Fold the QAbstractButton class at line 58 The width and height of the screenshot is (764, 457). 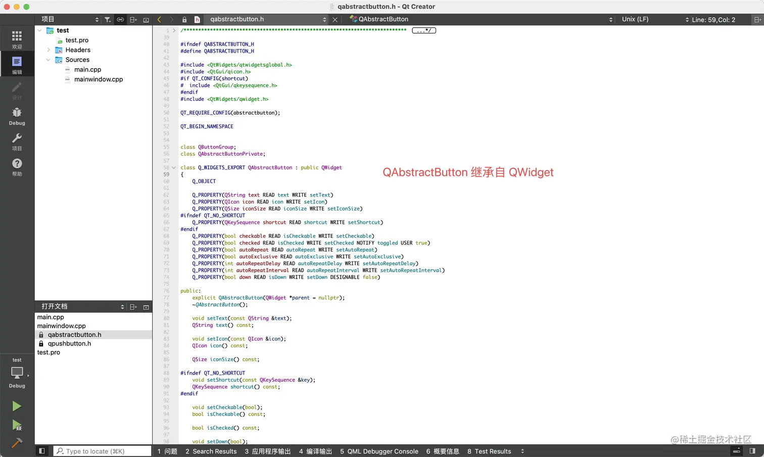tap(174, 168)
